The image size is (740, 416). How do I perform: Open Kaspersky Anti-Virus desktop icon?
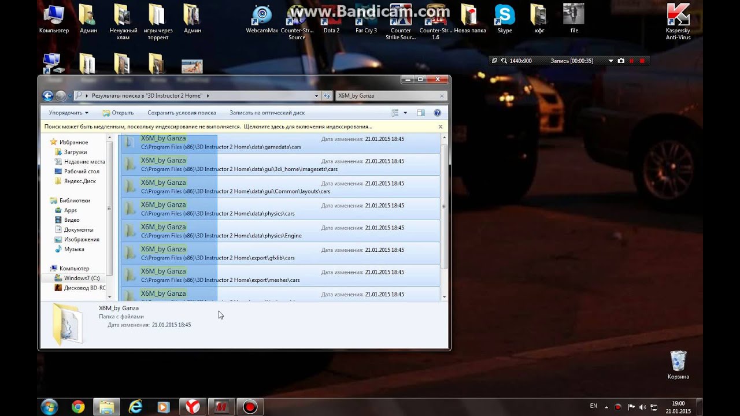(678, 22)
